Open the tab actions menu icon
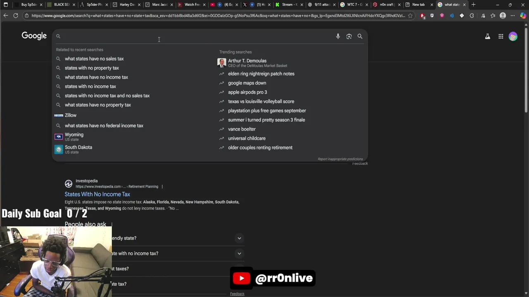 (6, 5)
